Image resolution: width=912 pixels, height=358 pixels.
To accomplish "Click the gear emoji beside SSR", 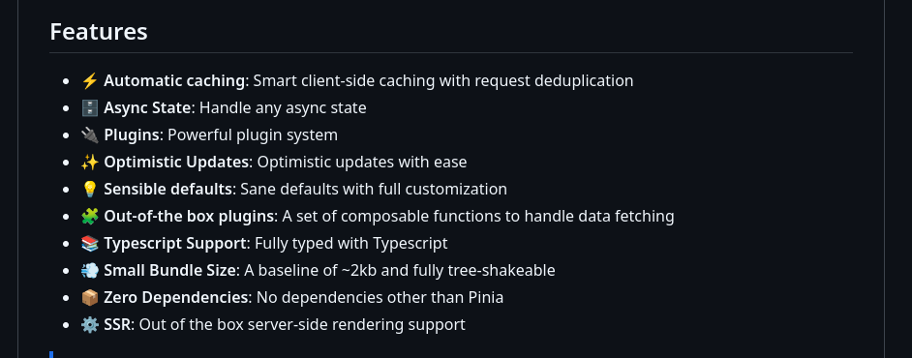I will (90, 325).
